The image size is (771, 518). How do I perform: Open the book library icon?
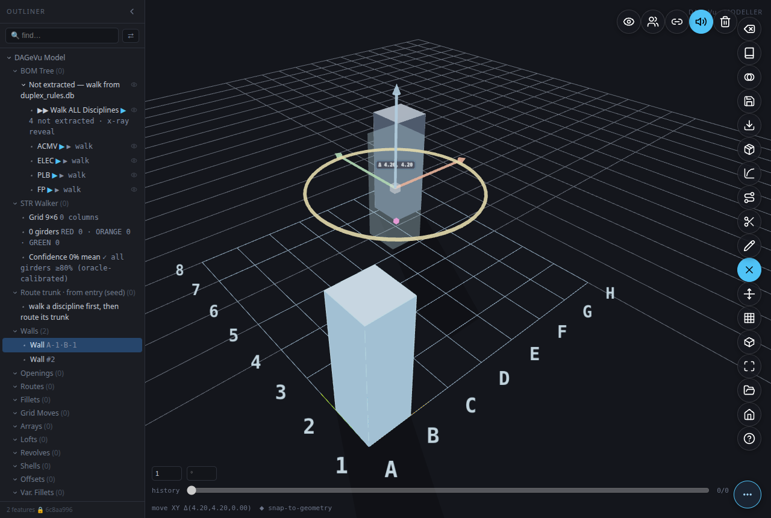(x=749, y=53)
